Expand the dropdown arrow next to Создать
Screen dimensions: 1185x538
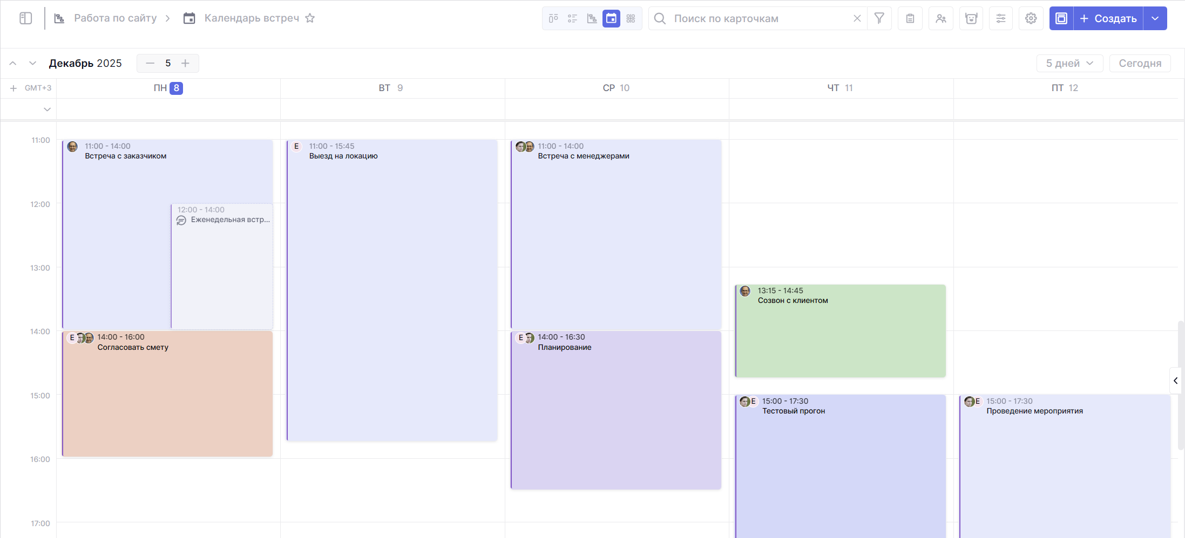[1155, 18]
